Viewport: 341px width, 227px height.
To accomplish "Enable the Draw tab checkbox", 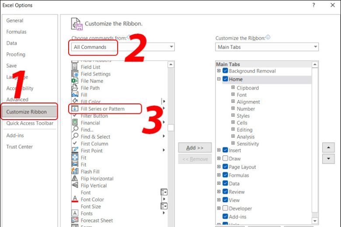I will click(225, 158).
